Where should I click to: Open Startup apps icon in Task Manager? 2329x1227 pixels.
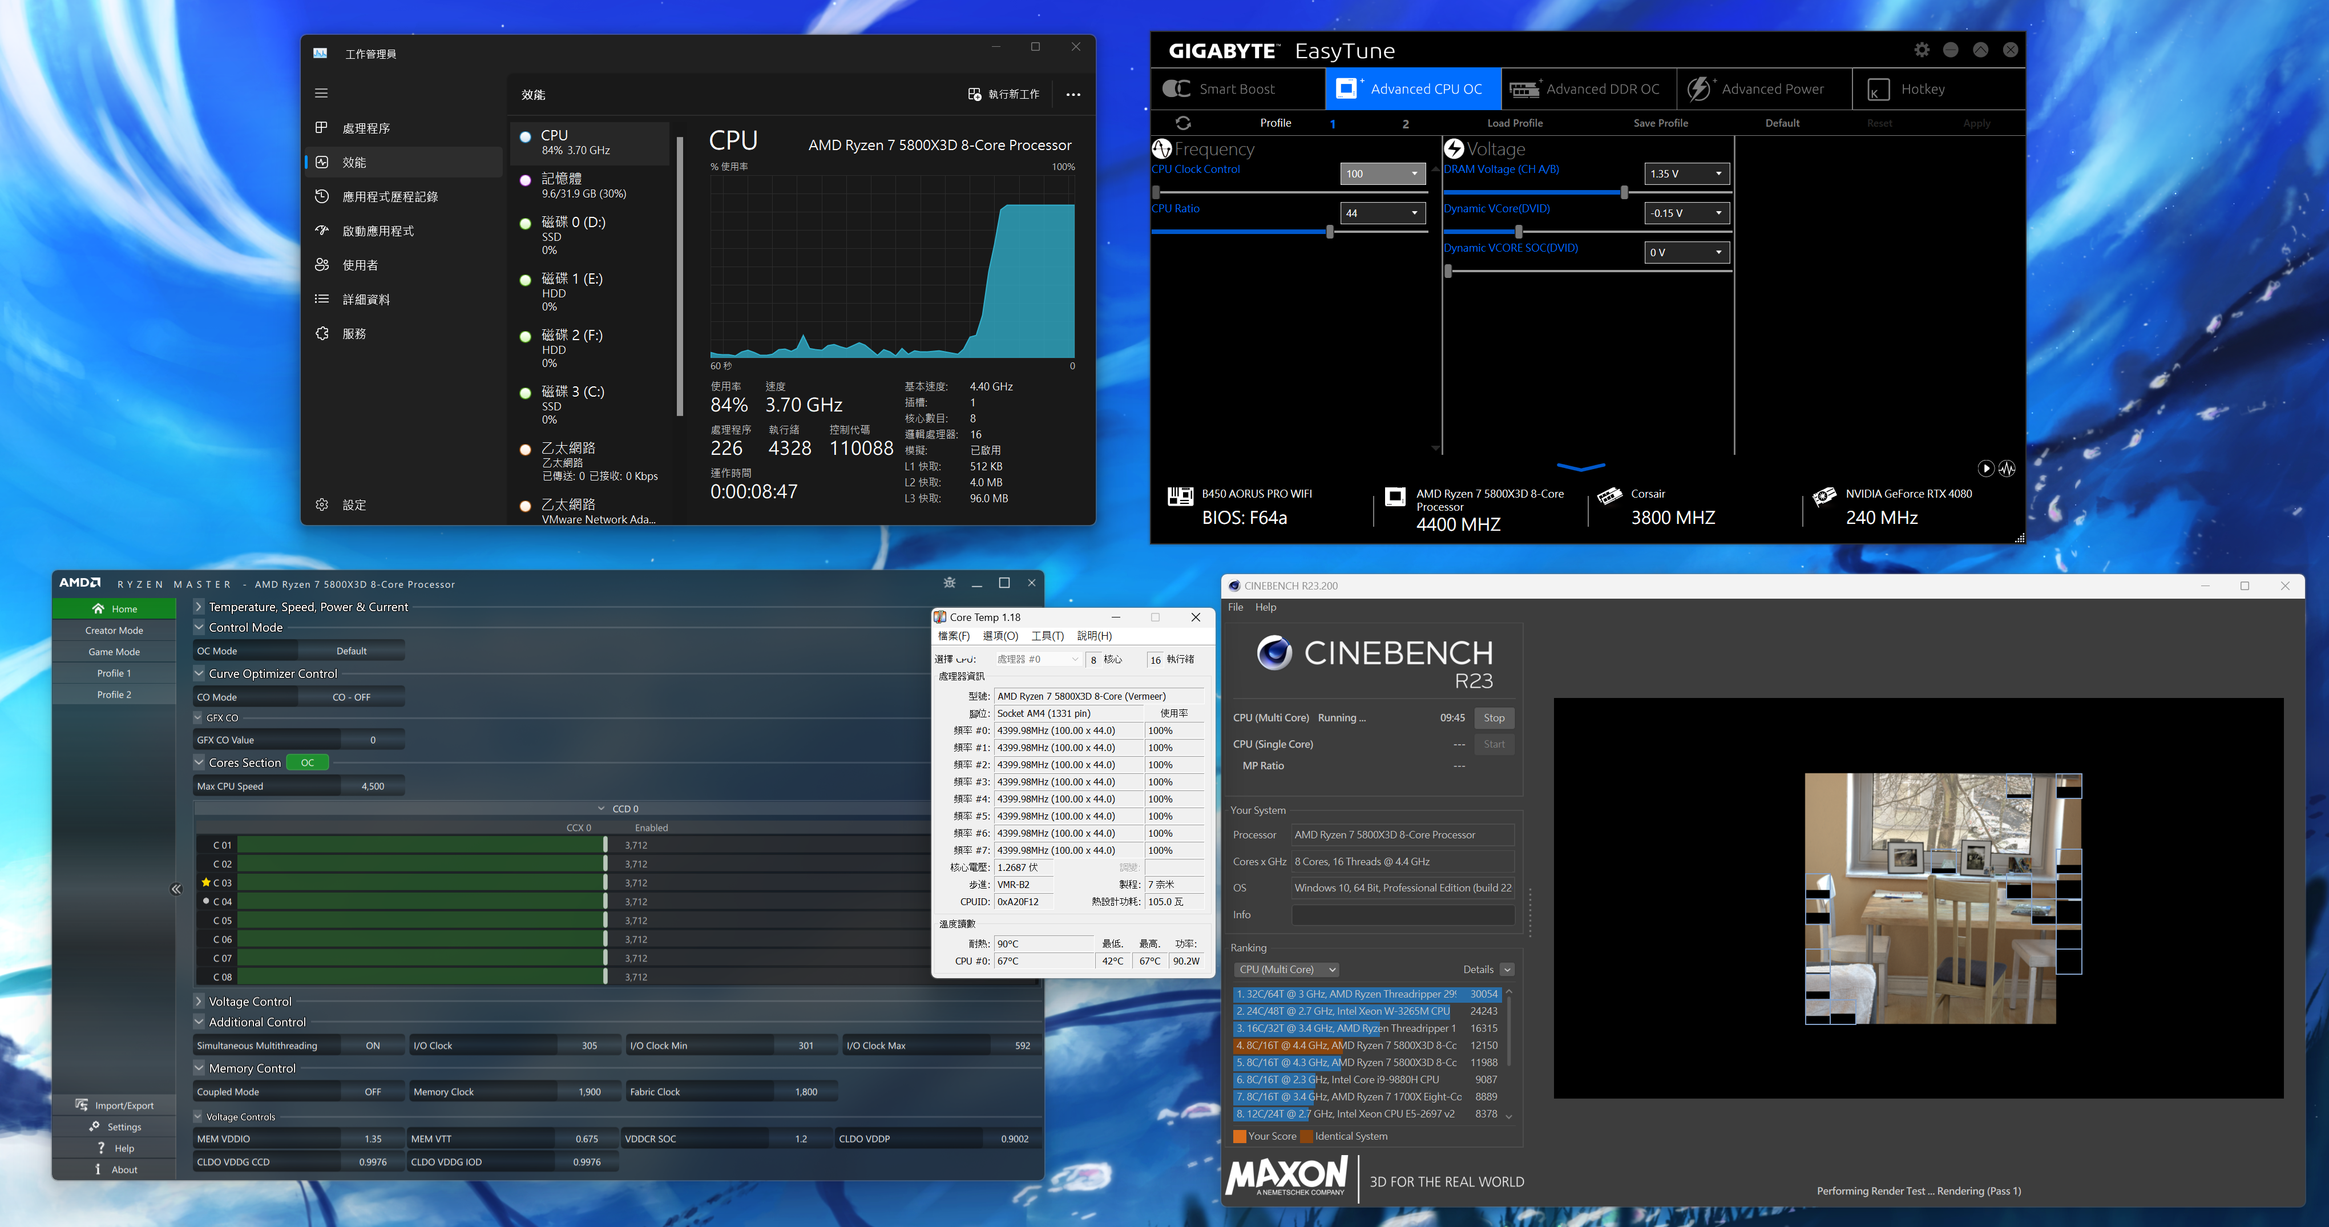321,231
